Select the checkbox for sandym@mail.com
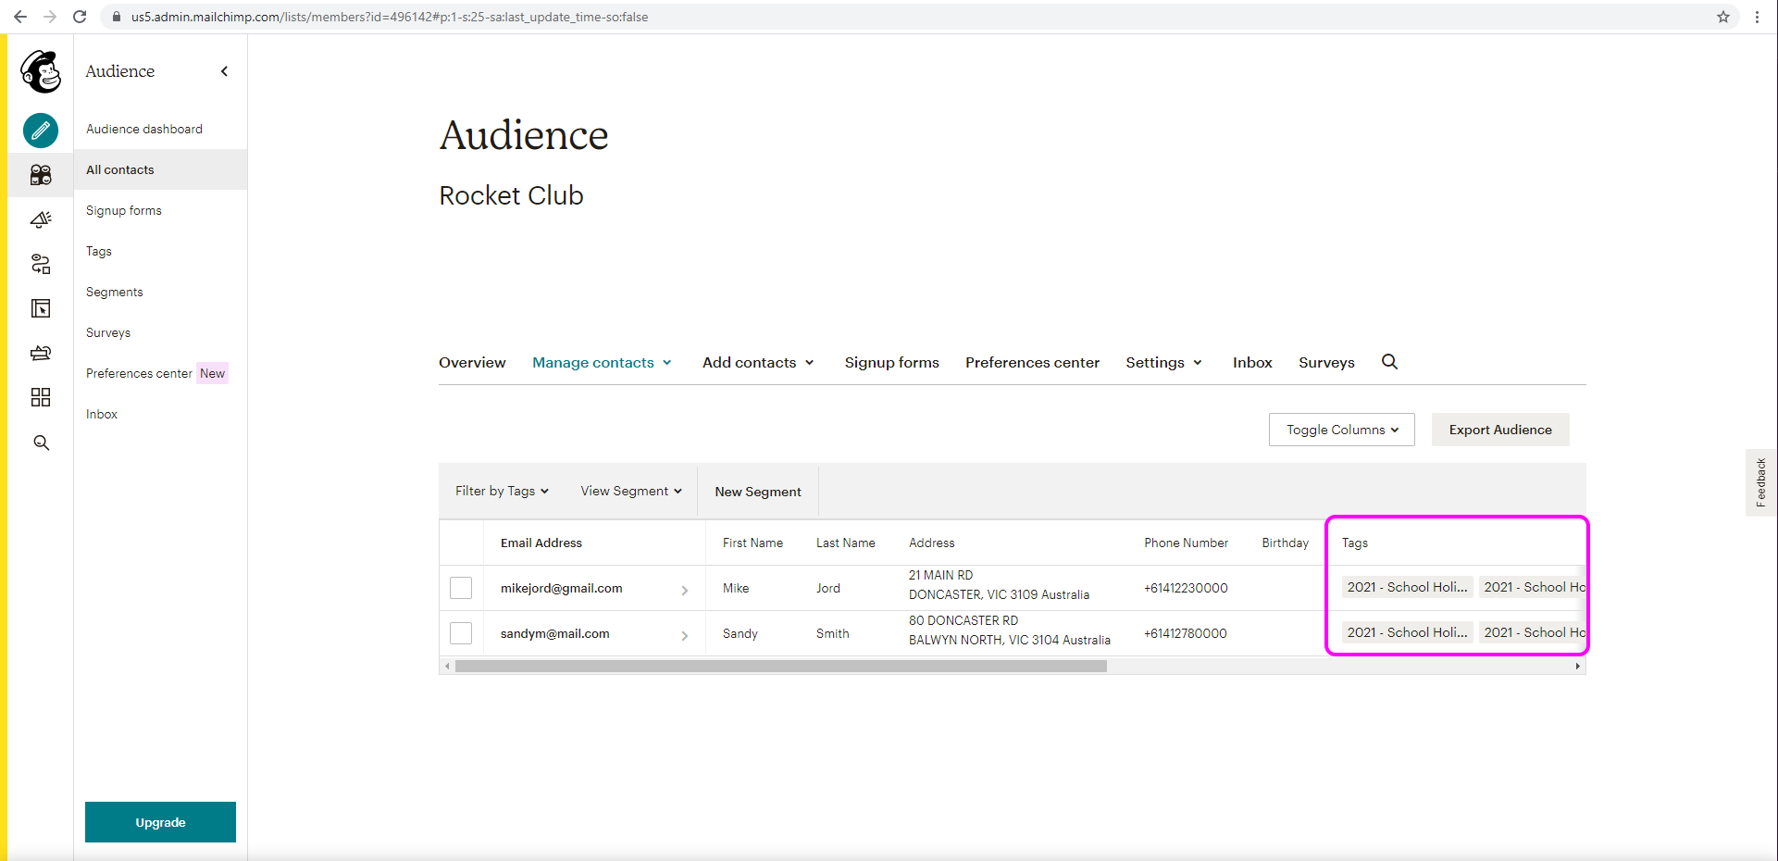 [x=460, y=633]
